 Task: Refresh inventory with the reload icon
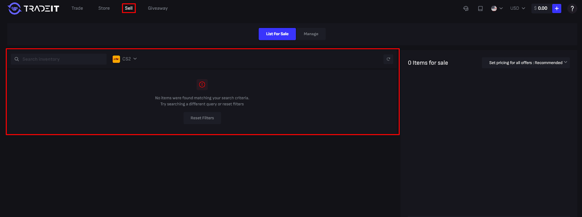point(388,59)
